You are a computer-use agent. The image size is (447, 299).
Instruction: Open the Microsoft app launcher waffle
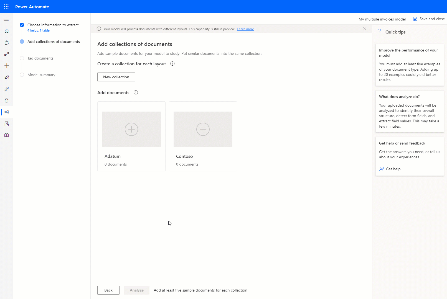6,6
